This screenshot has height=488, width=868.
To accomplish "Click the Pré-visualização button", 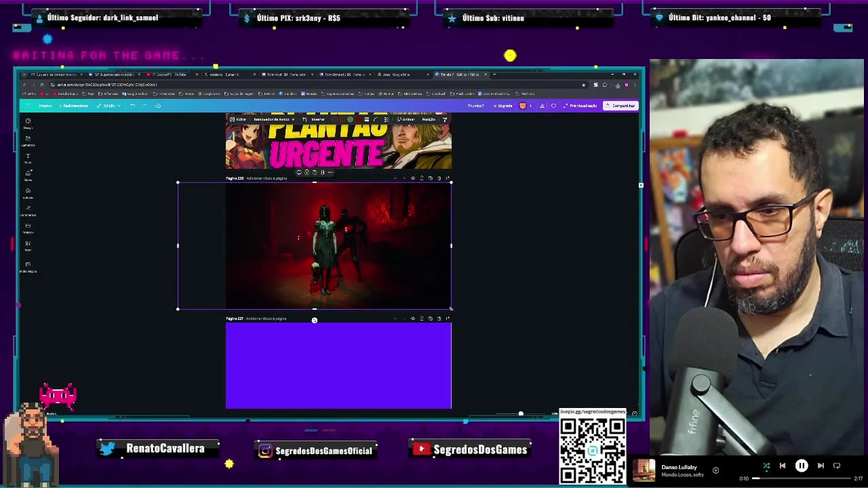I will 580,106.
